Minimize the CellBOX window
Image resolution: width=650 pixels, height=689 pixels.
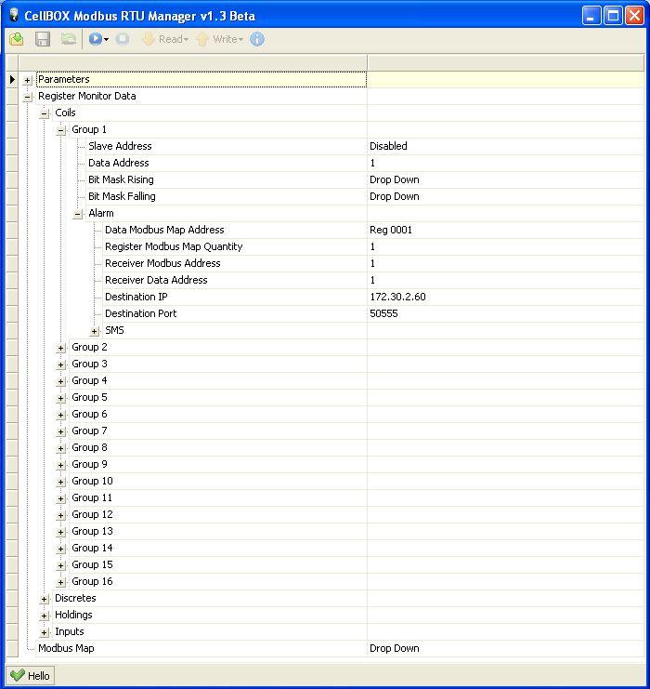click(591, 16)
